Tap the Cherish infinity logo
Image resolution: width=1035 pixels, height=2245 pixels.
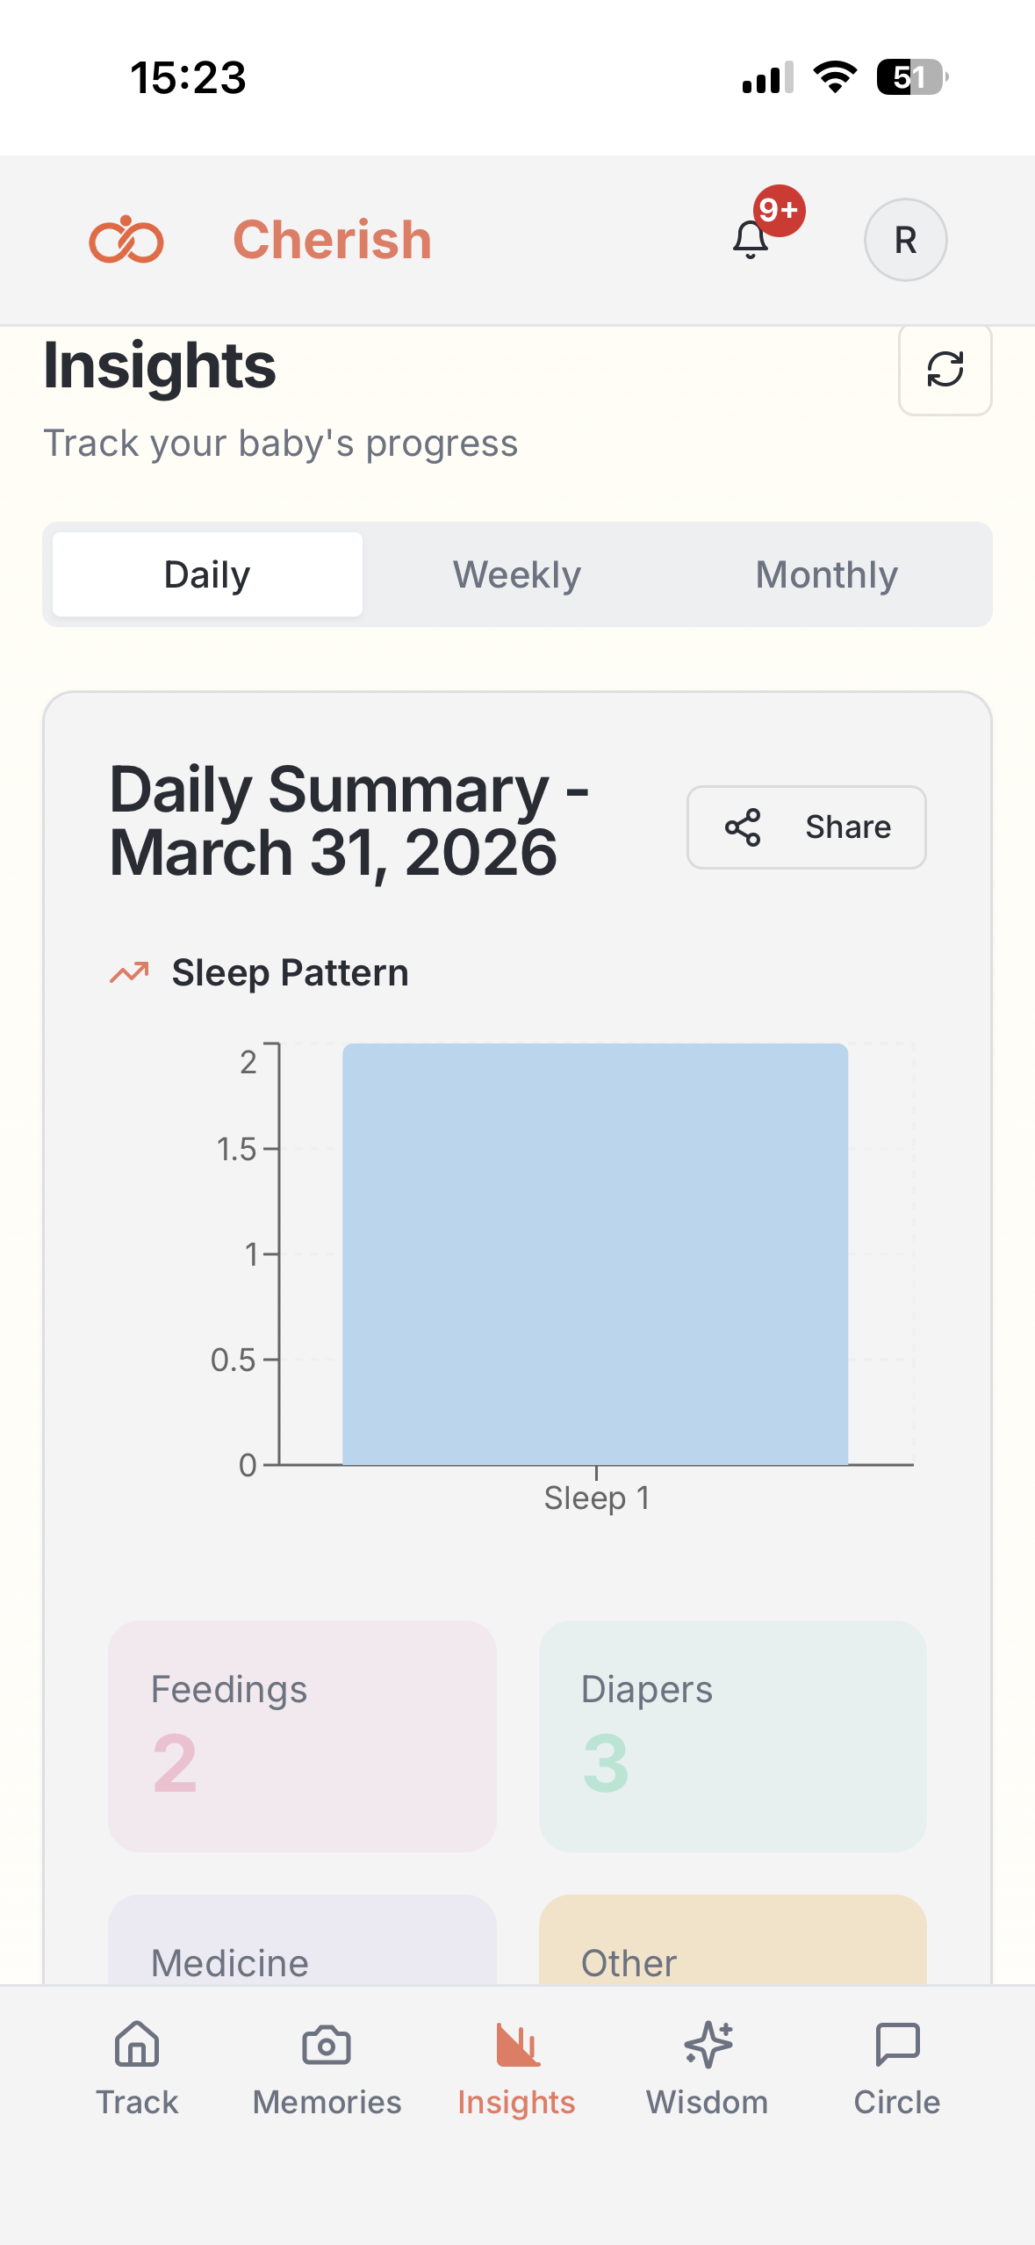[x=126, y=240]
